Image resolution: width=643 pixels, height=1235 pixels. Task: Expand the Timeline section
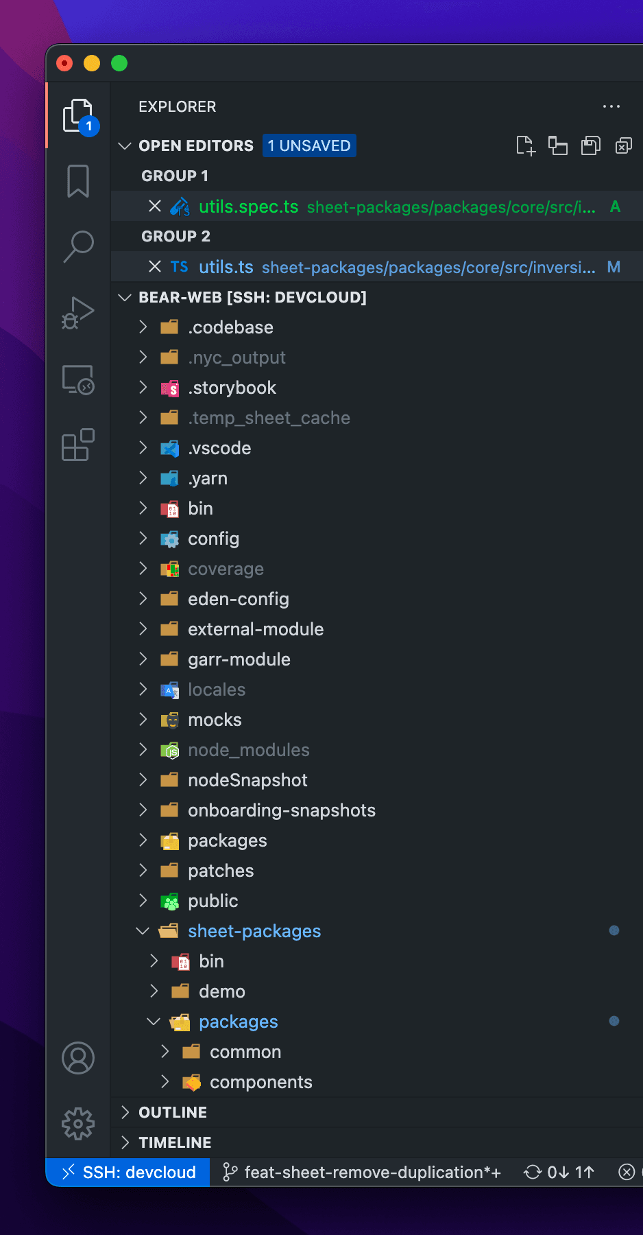(175, 1142)
